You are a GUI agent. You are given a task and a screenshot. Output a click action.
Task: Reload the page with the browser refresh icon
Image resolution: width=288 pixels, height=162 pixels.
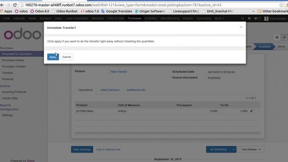click(x=15, y=5)
